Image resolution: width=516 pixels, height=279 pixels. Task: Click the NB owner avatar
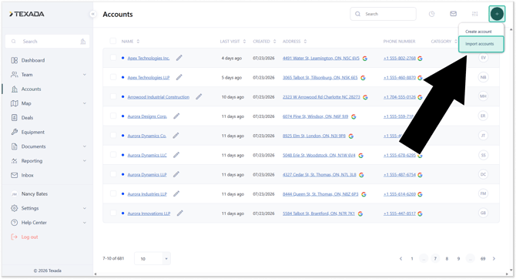(483, 77)
